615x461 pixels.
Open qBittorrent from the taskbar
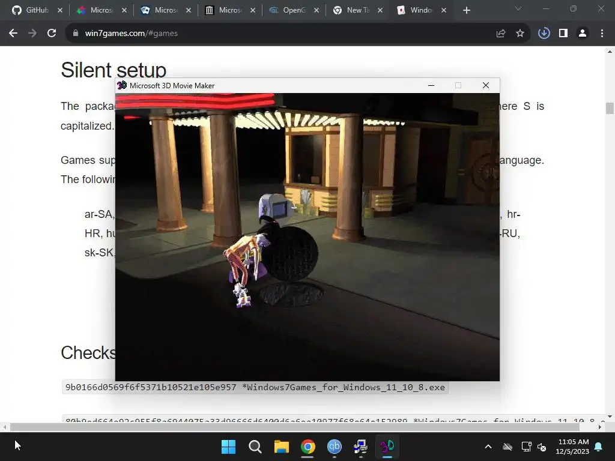tap(334, 447)
